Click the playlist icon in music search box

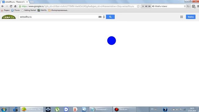[x=185, y=6]
